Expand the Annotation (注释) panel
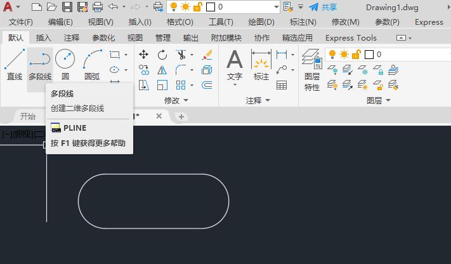Image resolution: width=451 pixels, height=264 pixels. (258, 100)
